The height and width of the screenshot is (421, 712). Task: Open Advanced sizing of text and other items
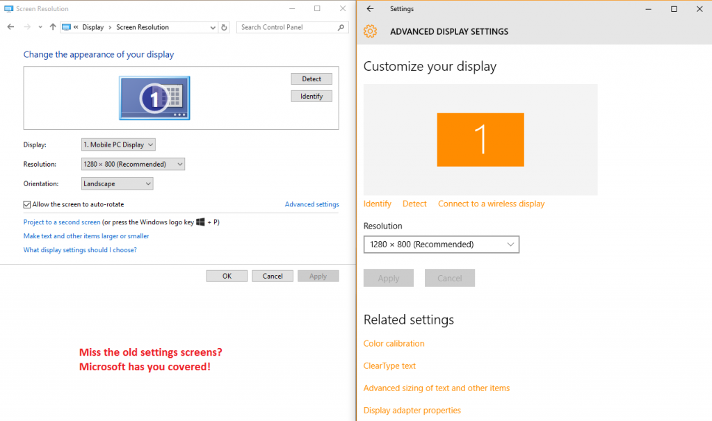click(437, 388)
